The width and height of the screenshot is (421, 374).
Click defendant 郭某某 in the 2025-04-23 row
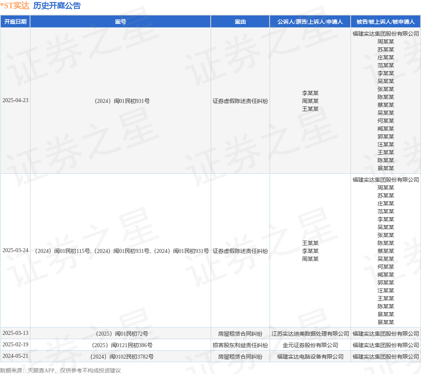[x=385, y=137]
